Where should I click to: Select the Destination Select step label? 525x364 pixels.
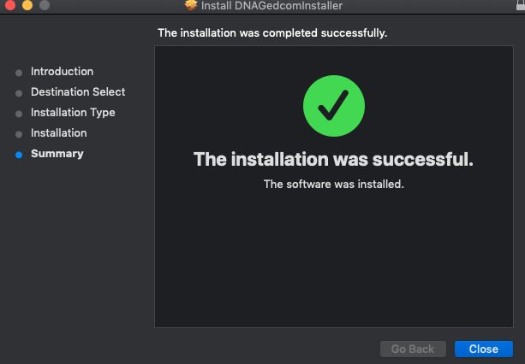78,92
